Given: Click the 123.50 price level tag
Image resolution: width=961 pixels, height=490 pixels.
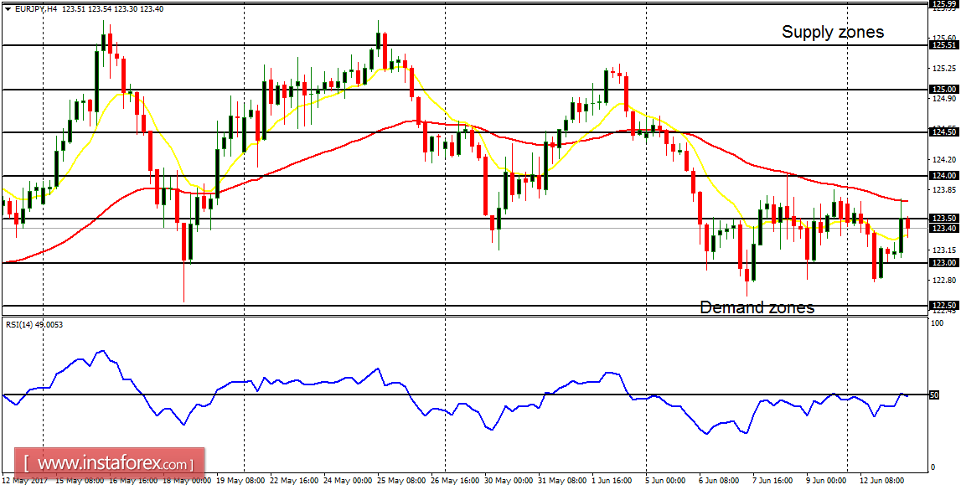Looking at the screenshot, I should (943, 218).
